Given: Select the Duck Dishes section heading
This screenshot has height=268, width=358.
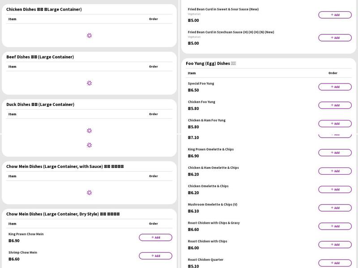Looking at the screenshot, I should point(40,105).
